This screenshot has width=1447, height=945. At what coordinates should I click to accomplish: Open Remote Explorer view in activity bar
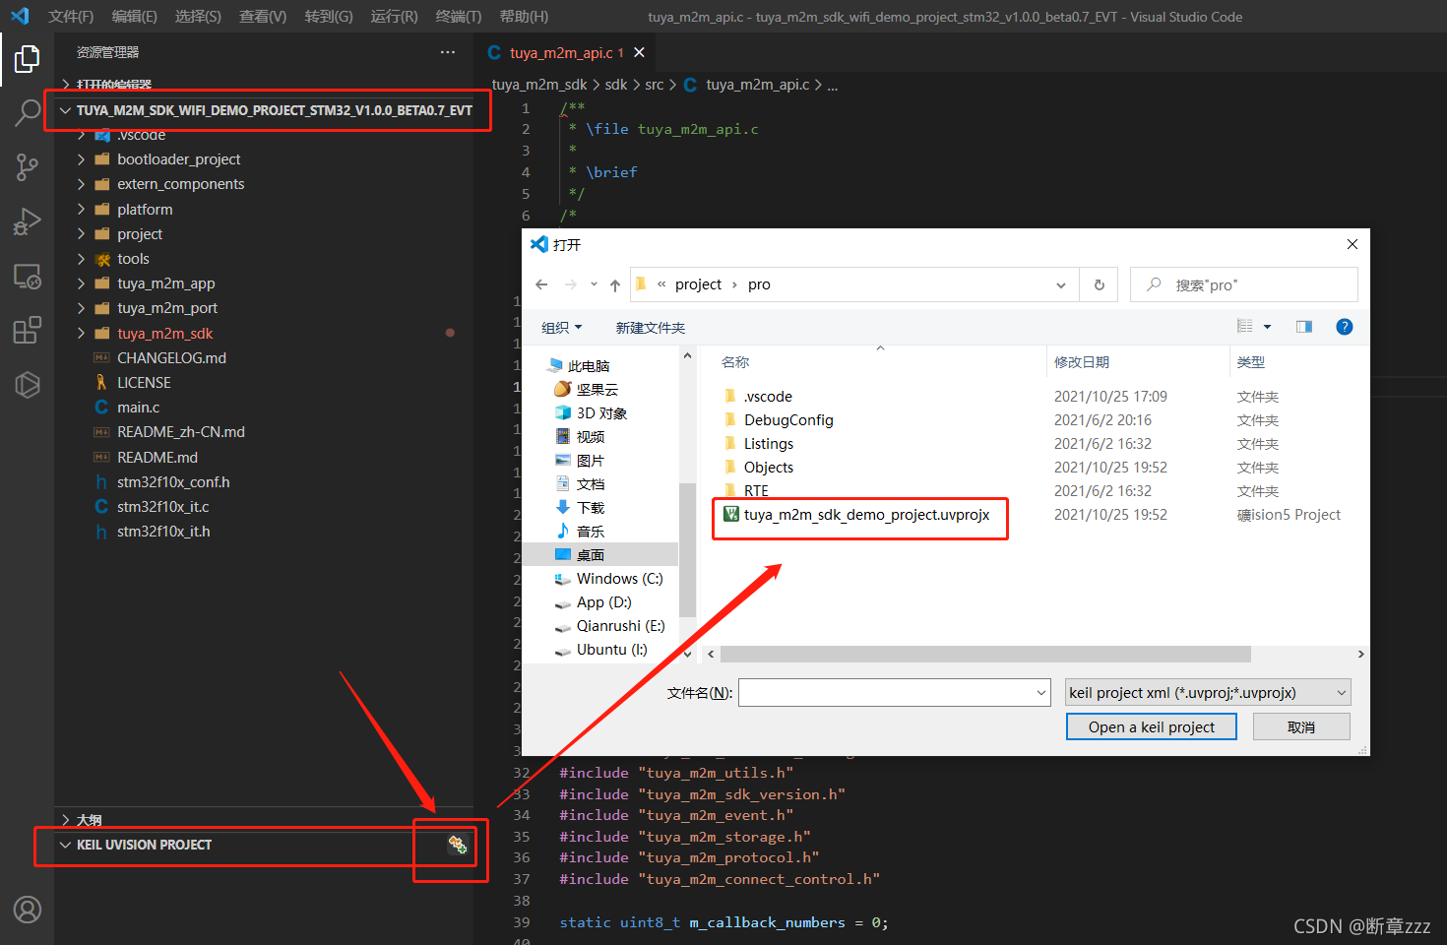coord(27,277)
